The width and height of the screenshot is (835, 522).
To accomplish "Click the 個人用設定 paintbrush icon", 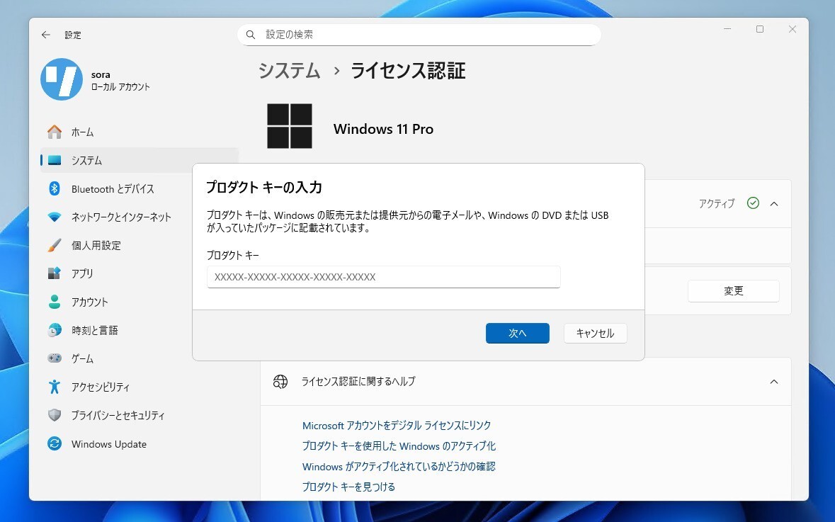I will 55,245.
